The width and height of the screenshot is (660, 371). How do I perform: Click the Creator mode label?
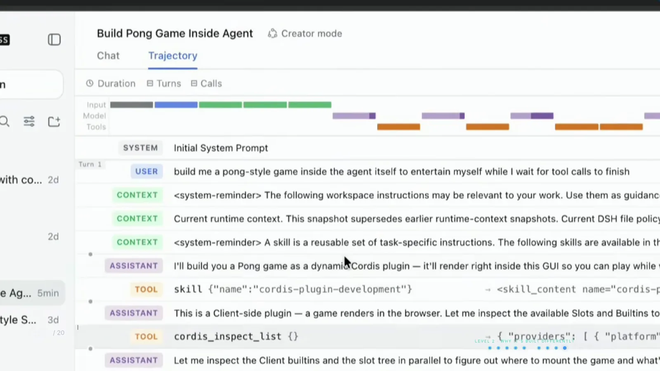(311, 33)
